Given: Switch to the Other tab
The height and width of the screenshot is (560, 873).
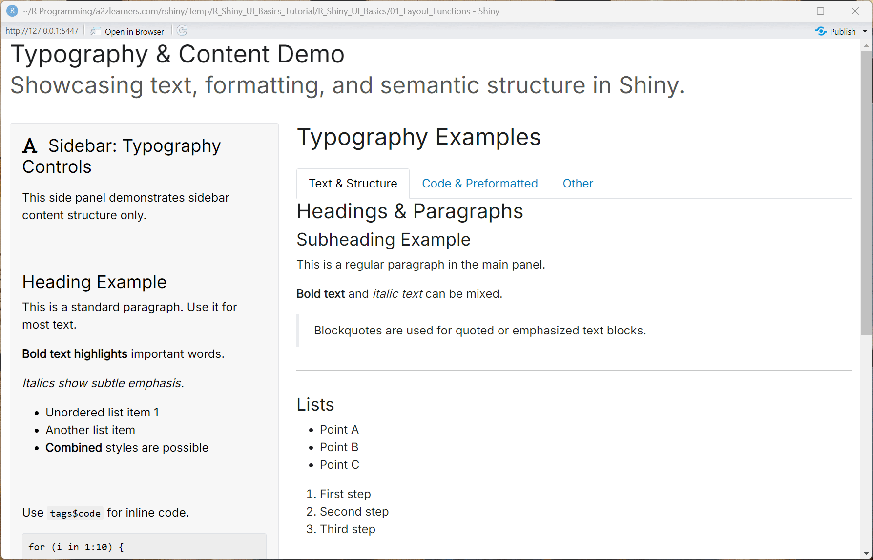Looking at the screenshot, I should 578,183.
